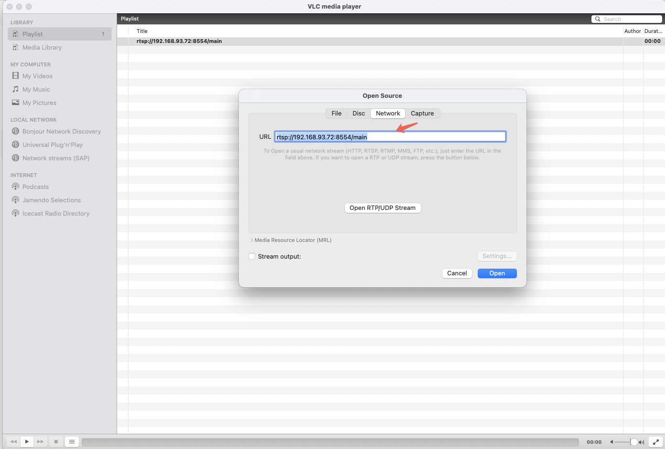
Task: Adjust the volume slider knob
Action: [633, 442]
